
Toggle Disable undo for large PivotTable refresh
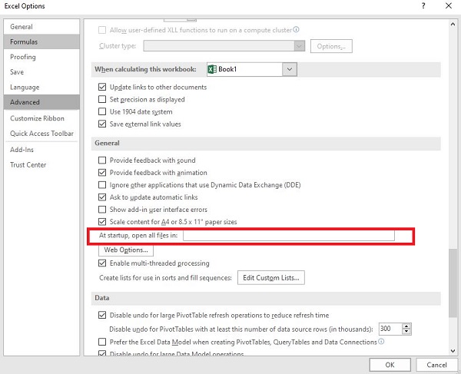(x=102, y=315)
